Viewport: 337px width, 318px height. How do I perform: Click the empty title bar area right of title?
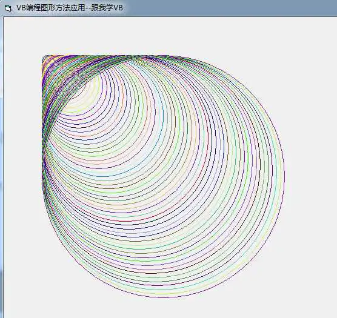(x=230, y=8)
